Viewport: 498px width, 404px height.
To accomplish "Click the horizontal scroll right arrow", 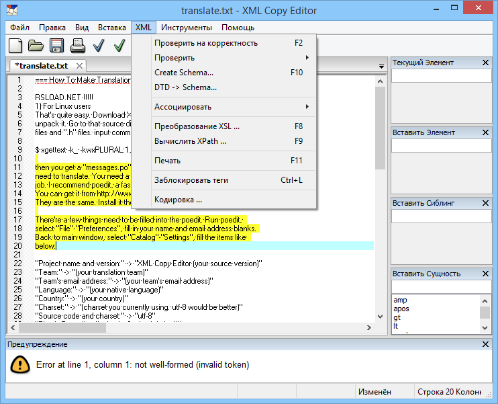I will 368,327.
